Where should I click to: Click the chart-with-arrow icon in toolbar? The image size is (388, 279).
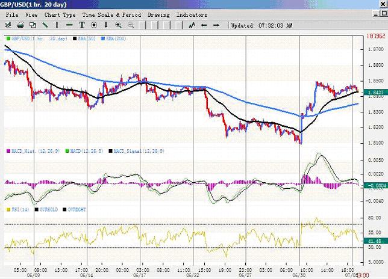click(x=8, y=25)
